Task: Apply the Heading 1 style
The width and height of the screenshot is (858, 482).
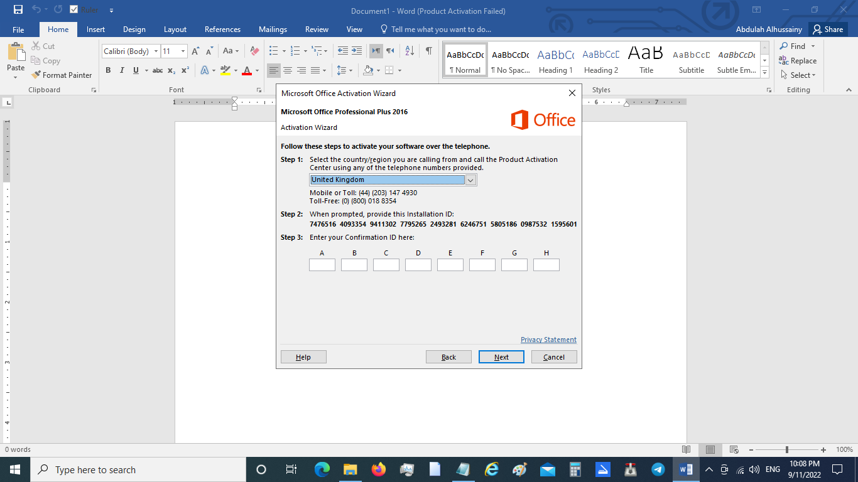Action: (555, 61)
